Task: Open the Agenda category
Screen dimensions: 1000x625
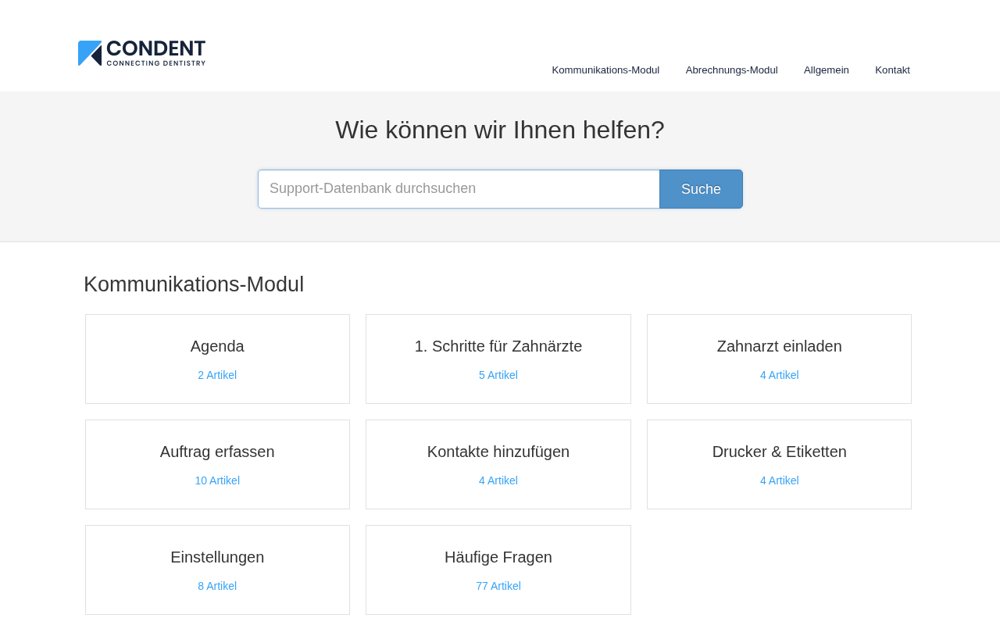Action: pyautogui.click(x=217, y=346)
